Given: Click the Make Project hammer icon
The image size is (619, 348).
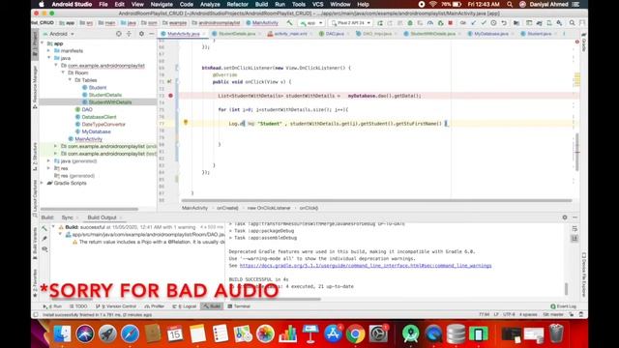Looking at the screenshot, I should pyautogui.click(x=290, y=23).
